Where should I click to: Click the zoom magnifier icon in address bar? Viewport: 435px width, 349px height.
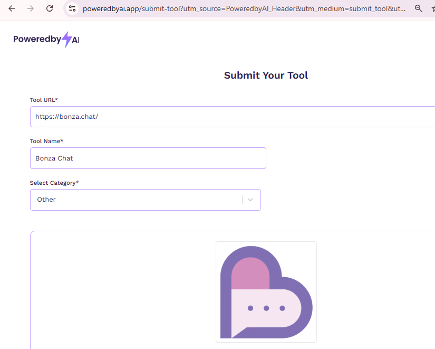point(419,8)
